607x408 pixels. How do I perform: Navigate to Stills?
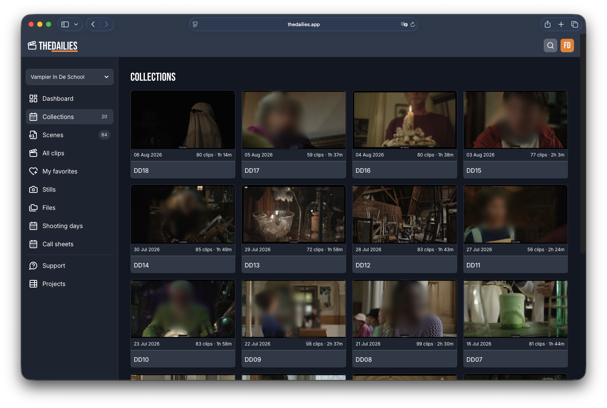69,189
